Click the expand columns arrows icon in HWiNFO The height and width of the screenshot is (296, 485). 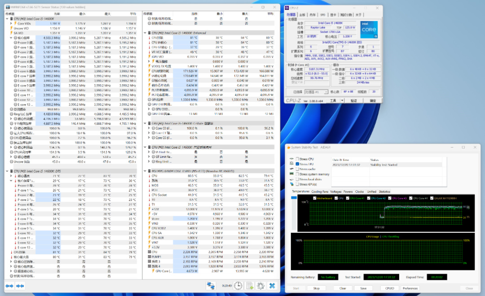click(x=9, y=286)
